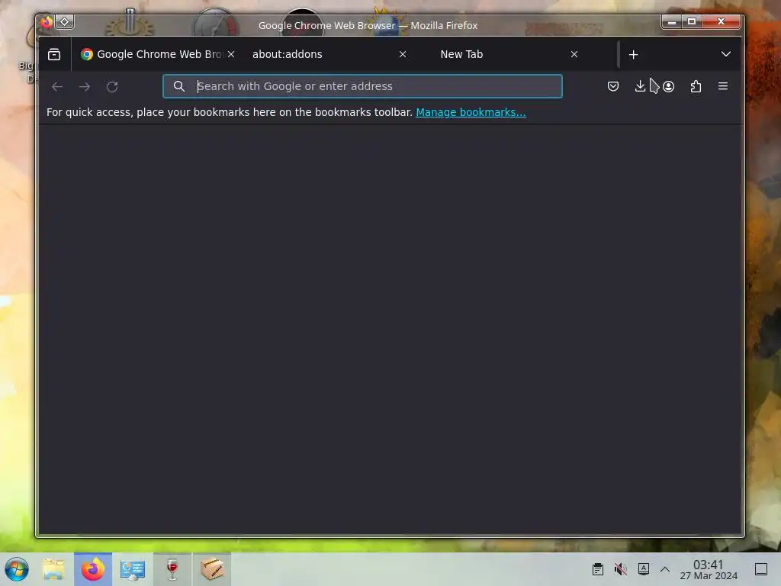Image resolution: width=781 pixels, height=586 pixels.
Task: Expand hidden system tray icons arrow
Action: click(665, 569)
